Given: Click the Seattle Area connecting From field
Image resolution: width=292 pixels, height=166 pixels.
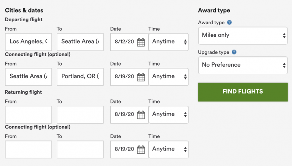Looking at the screenshot, I should coord(28,77).
